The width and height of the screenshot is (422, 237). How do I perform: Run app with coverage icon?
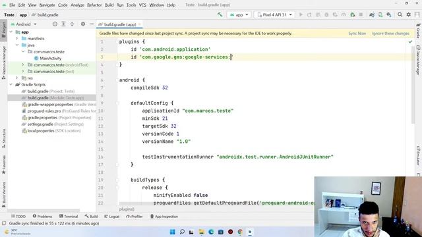[x=335, y=14]
